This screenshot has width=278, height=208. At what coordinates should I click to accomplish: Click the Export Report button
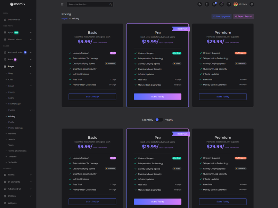pos(243,16)
